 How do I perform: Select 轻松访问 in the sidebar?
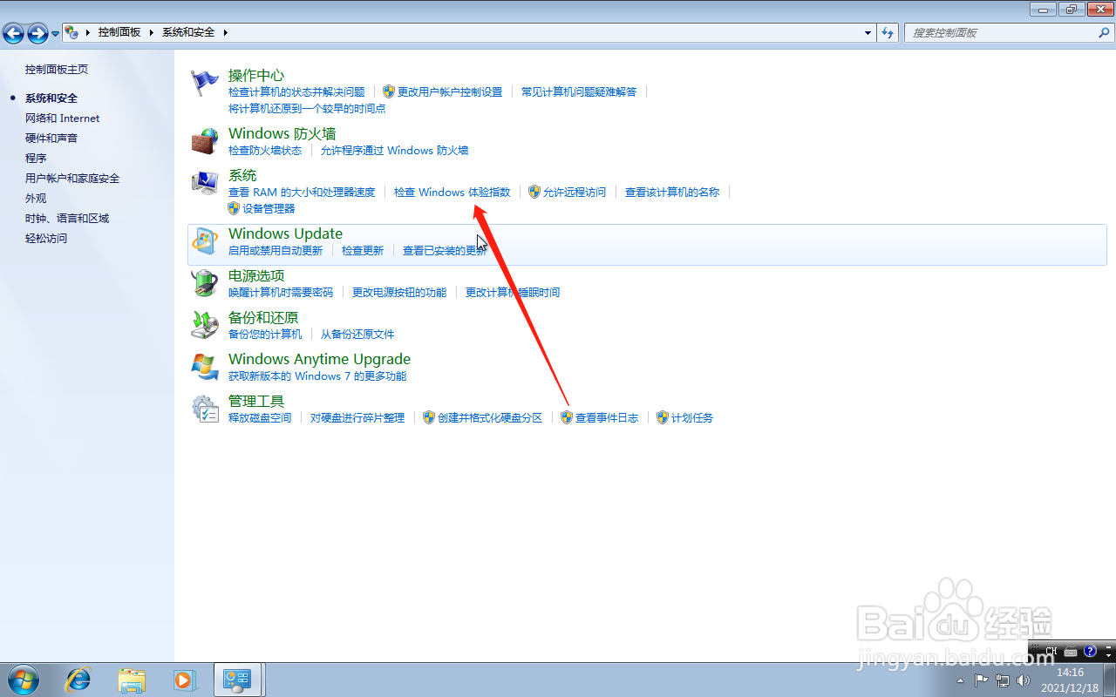pos(46,238)
